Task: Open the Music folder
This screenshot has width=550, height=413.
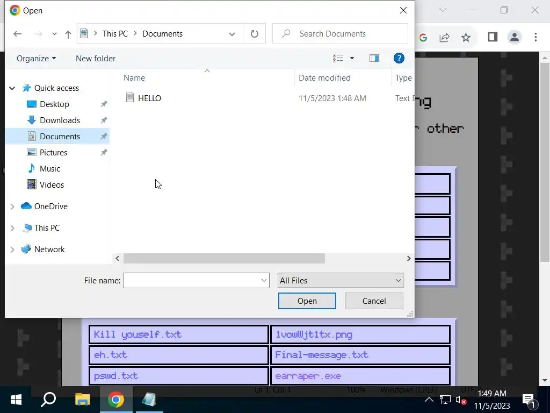Action: [50, 169]
